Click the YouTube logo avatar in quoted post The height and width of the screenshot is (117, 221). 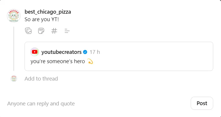35,52
